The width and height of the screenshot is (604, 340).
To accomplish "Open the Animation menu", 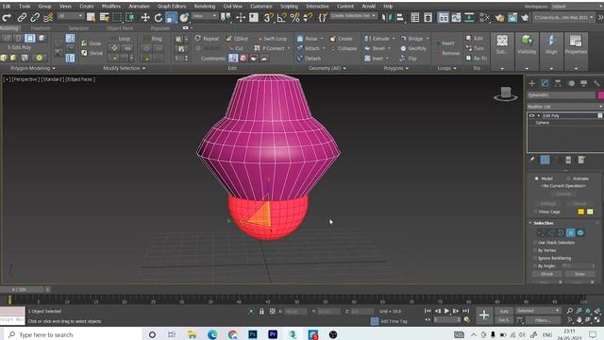I will (139, 7).
